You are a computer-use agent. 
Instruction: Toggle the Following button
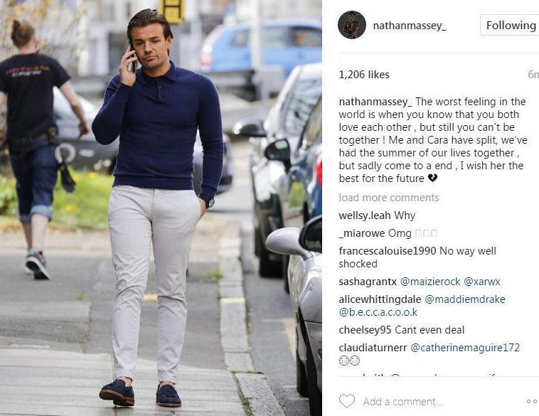pos(510,25)
